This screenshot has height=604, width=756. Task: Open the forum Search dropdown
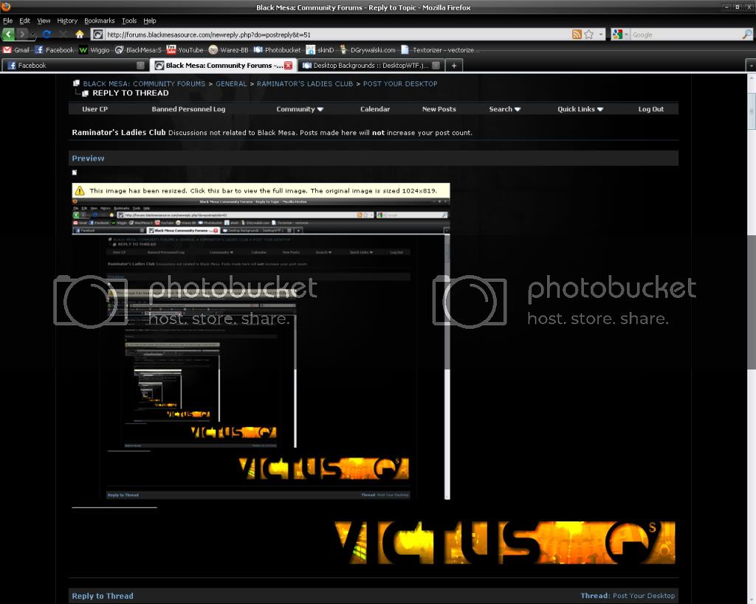[504, 109]
